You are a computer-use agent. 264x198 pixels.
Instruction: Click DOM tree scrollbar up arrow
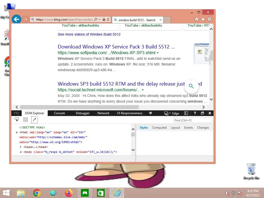(x=133, y=129)
